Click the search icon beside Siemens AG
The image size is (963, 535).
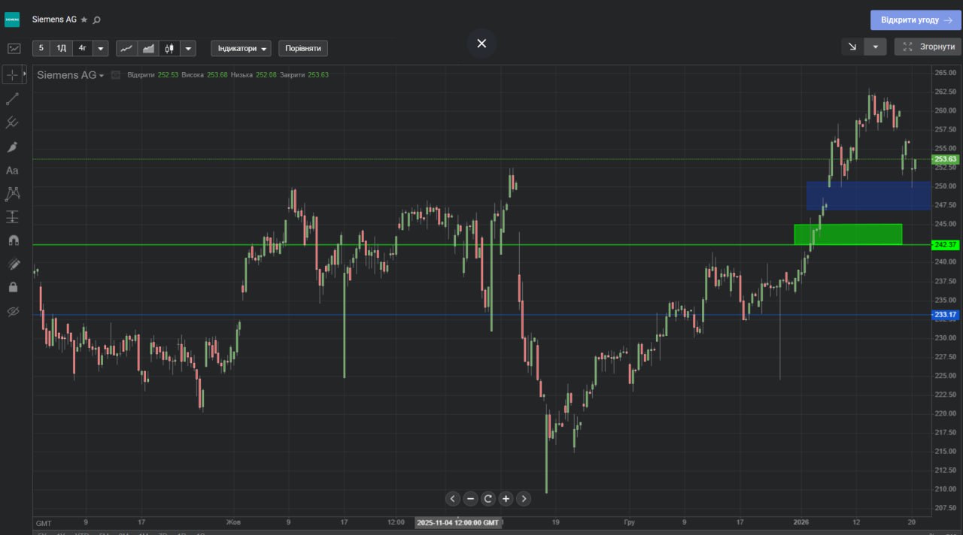96,20
